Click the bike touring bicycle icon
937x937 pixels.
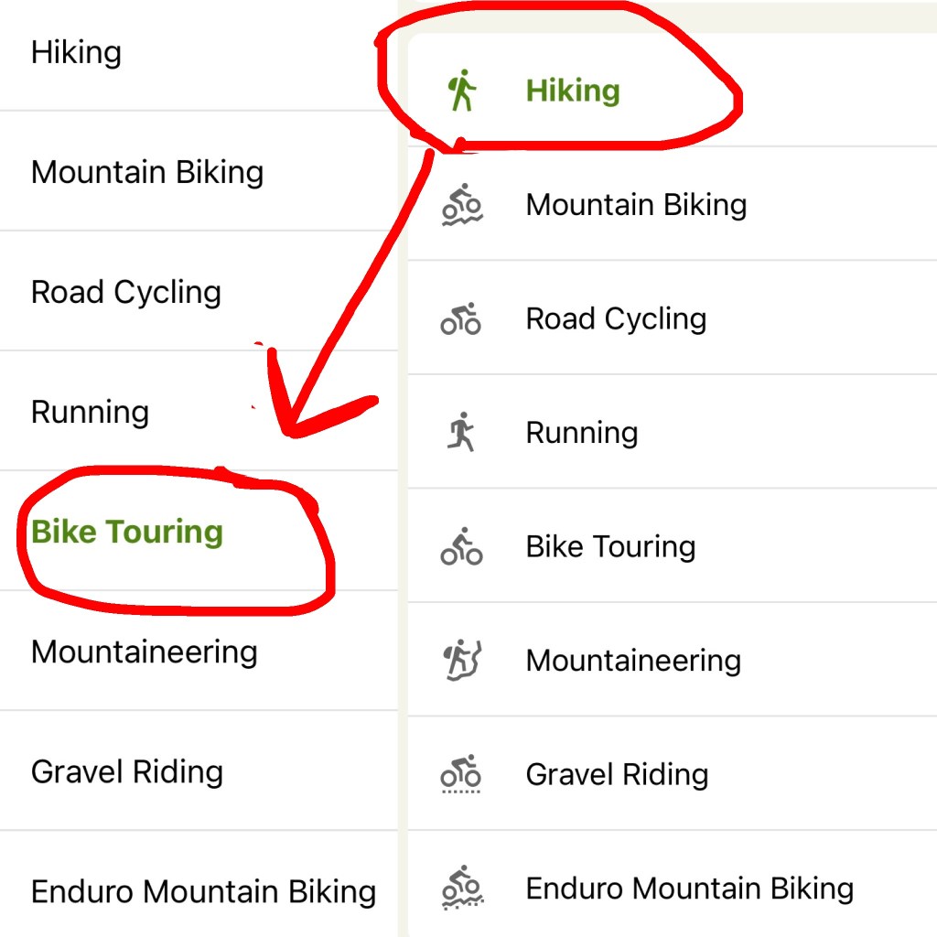[x=461, y=546]
